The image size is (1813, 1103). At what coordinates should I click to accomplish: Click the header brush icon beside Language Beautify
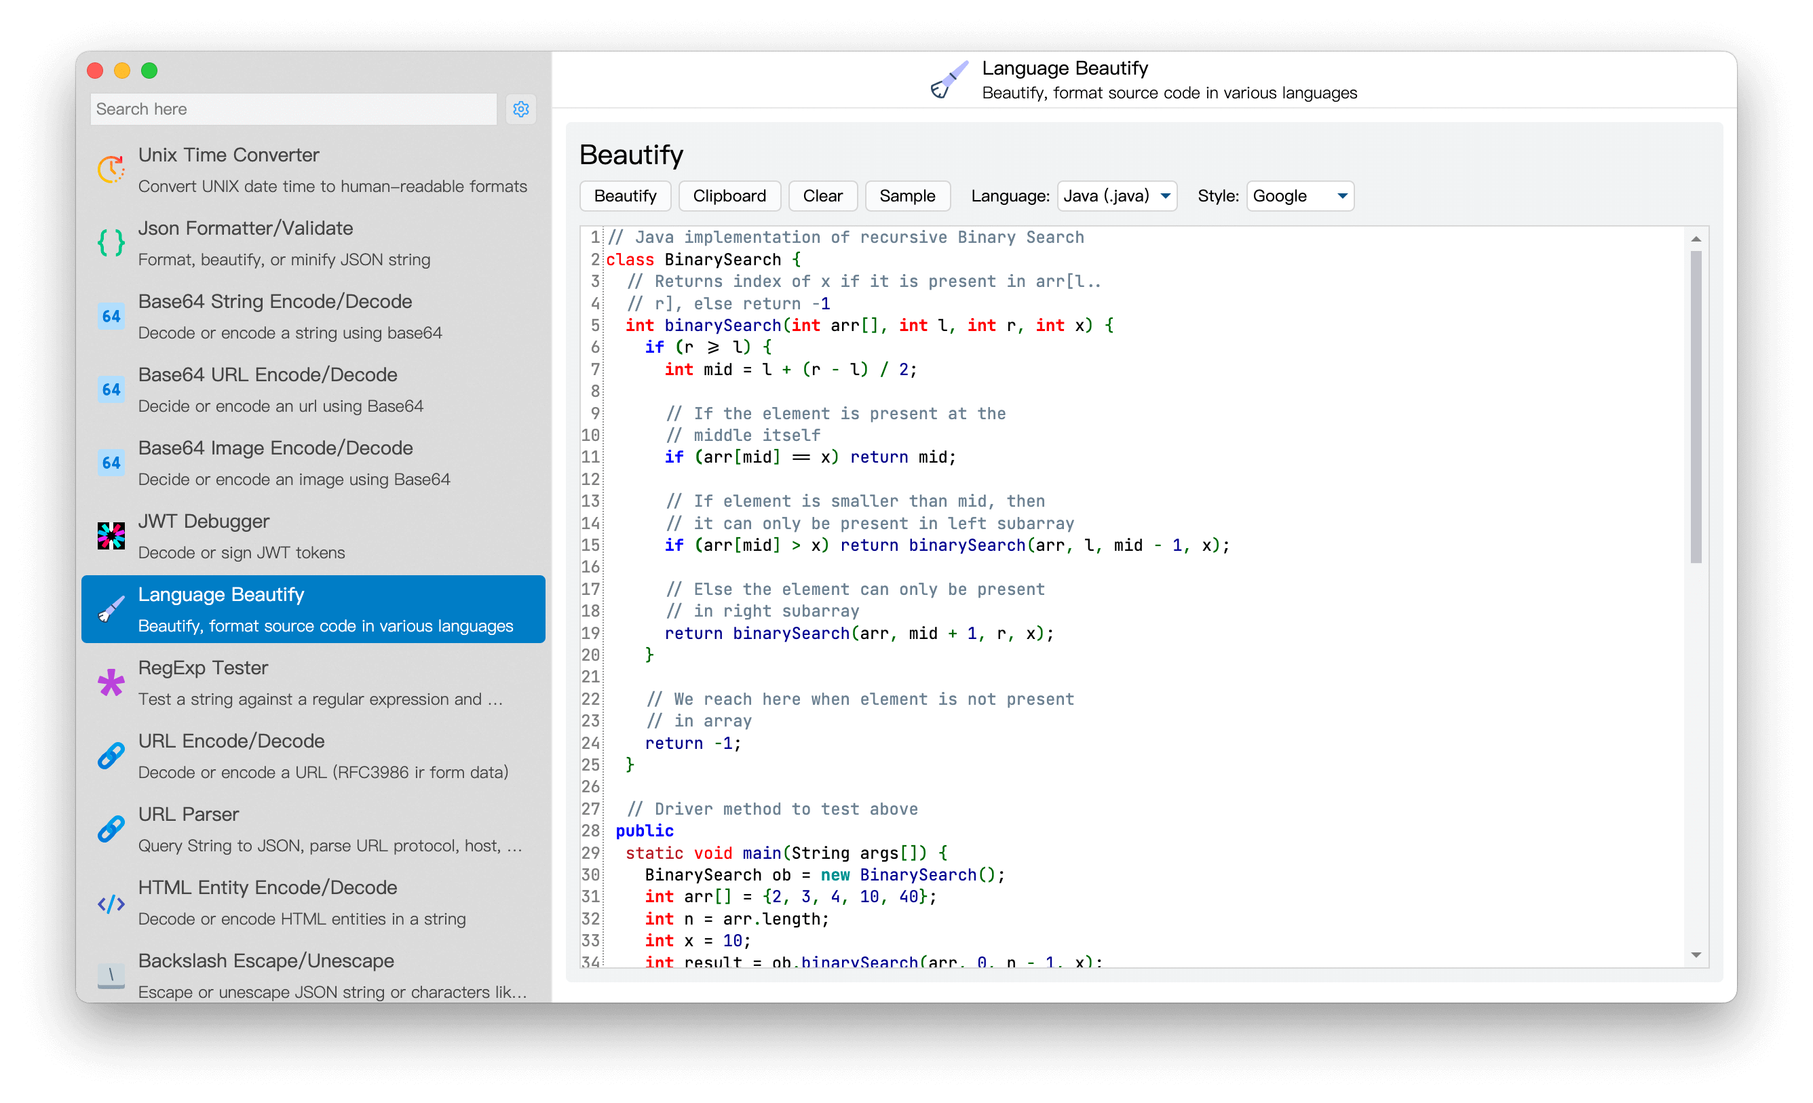pyautogui.click(x=949, y=79)
